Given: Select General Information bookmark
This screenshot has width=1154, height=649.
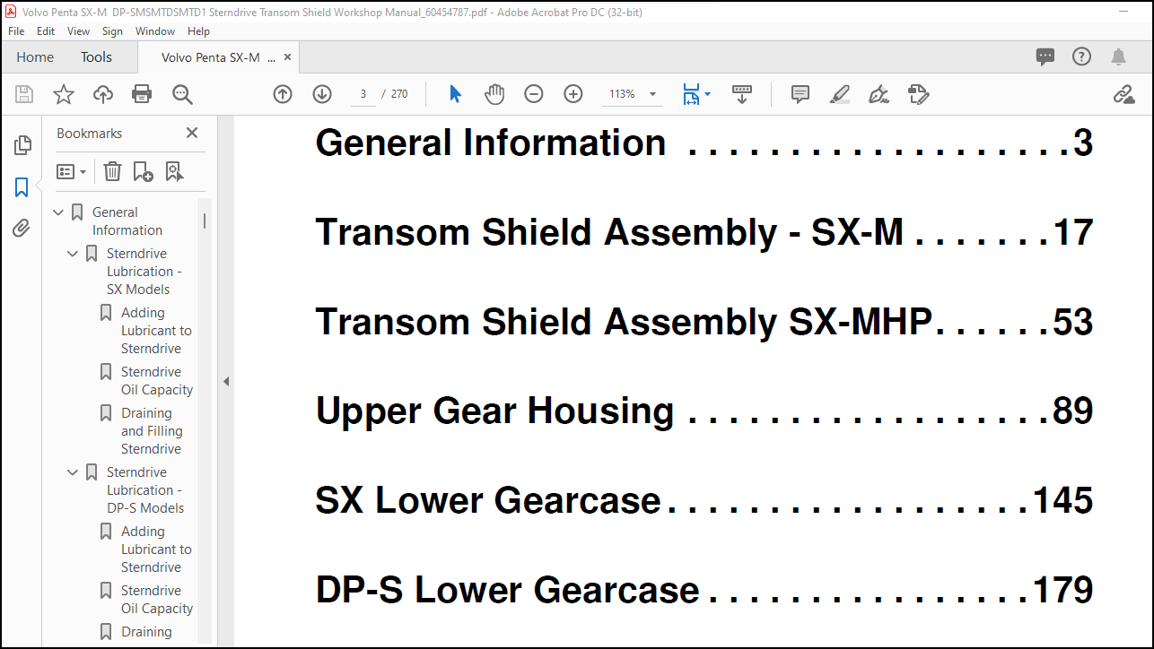Looking at the screenshot, I should pyautogui.click(x=127, y=221).
